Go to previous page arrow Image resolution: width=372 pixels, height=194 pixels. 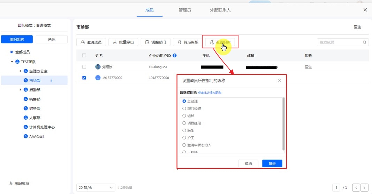click(356, 188)
